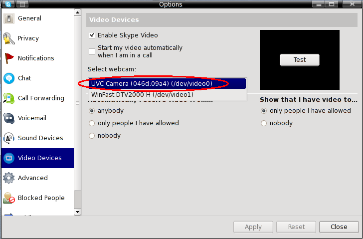Choose WinFast DTV2000 H /dev/video1 webcam
363x239 pixels.
[167, 94]
